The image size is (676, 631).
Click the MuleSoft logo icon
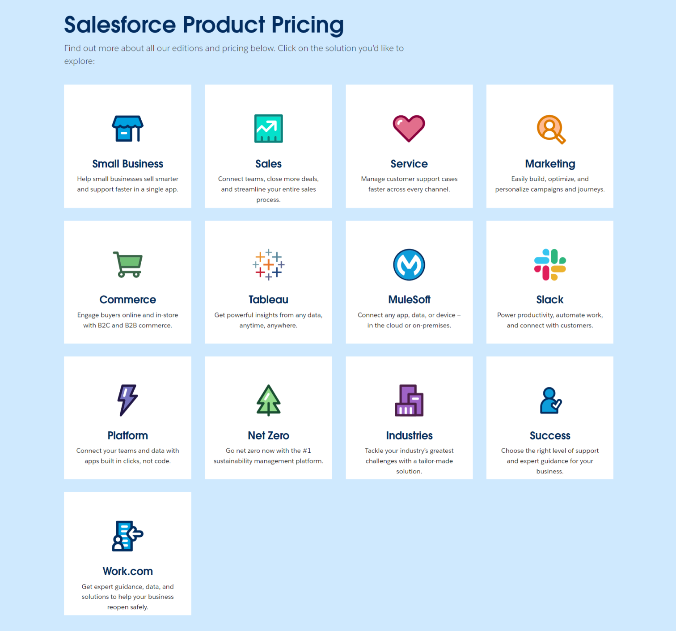point(409,264)
